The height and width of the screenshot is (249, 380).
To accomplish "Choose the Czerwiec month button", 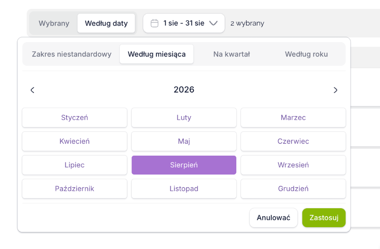I will 293,141.
